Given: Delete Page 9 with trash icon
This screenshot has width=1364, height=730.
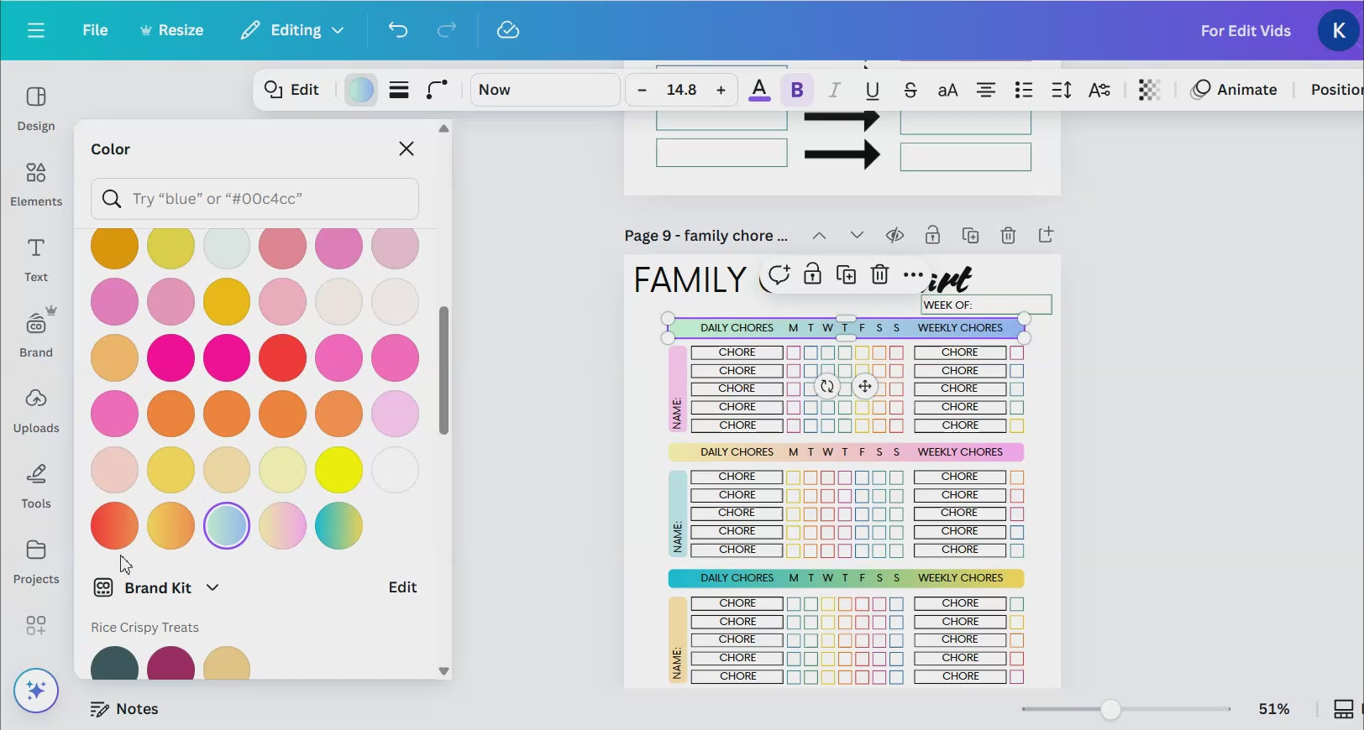Looking at the screenshot, I should 1008,236.
